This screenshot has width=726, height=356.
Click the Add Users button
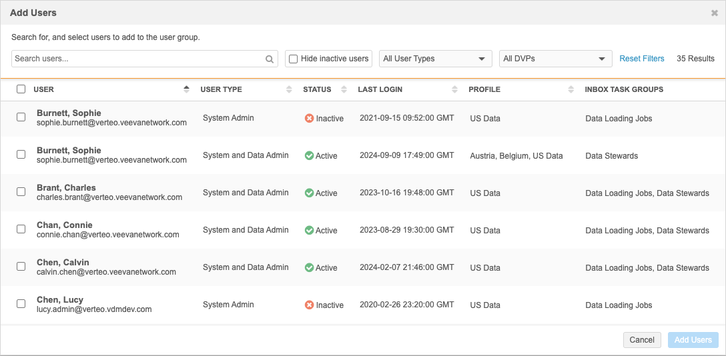point(693,340)
